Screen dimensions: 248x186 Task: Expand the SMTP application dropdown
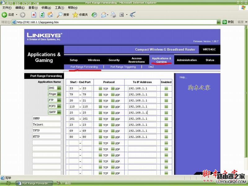coord(59,112)
